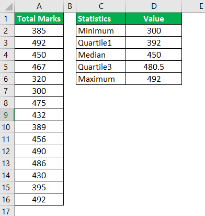Viewport: 205px width, 216px height.
Task: Click the Value header cell
Action: click(154, 18)
